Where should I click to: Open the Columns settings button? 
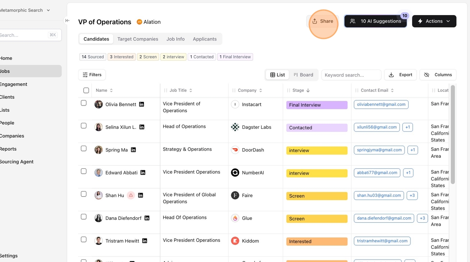pyautogui.click(x=438, y=75)
